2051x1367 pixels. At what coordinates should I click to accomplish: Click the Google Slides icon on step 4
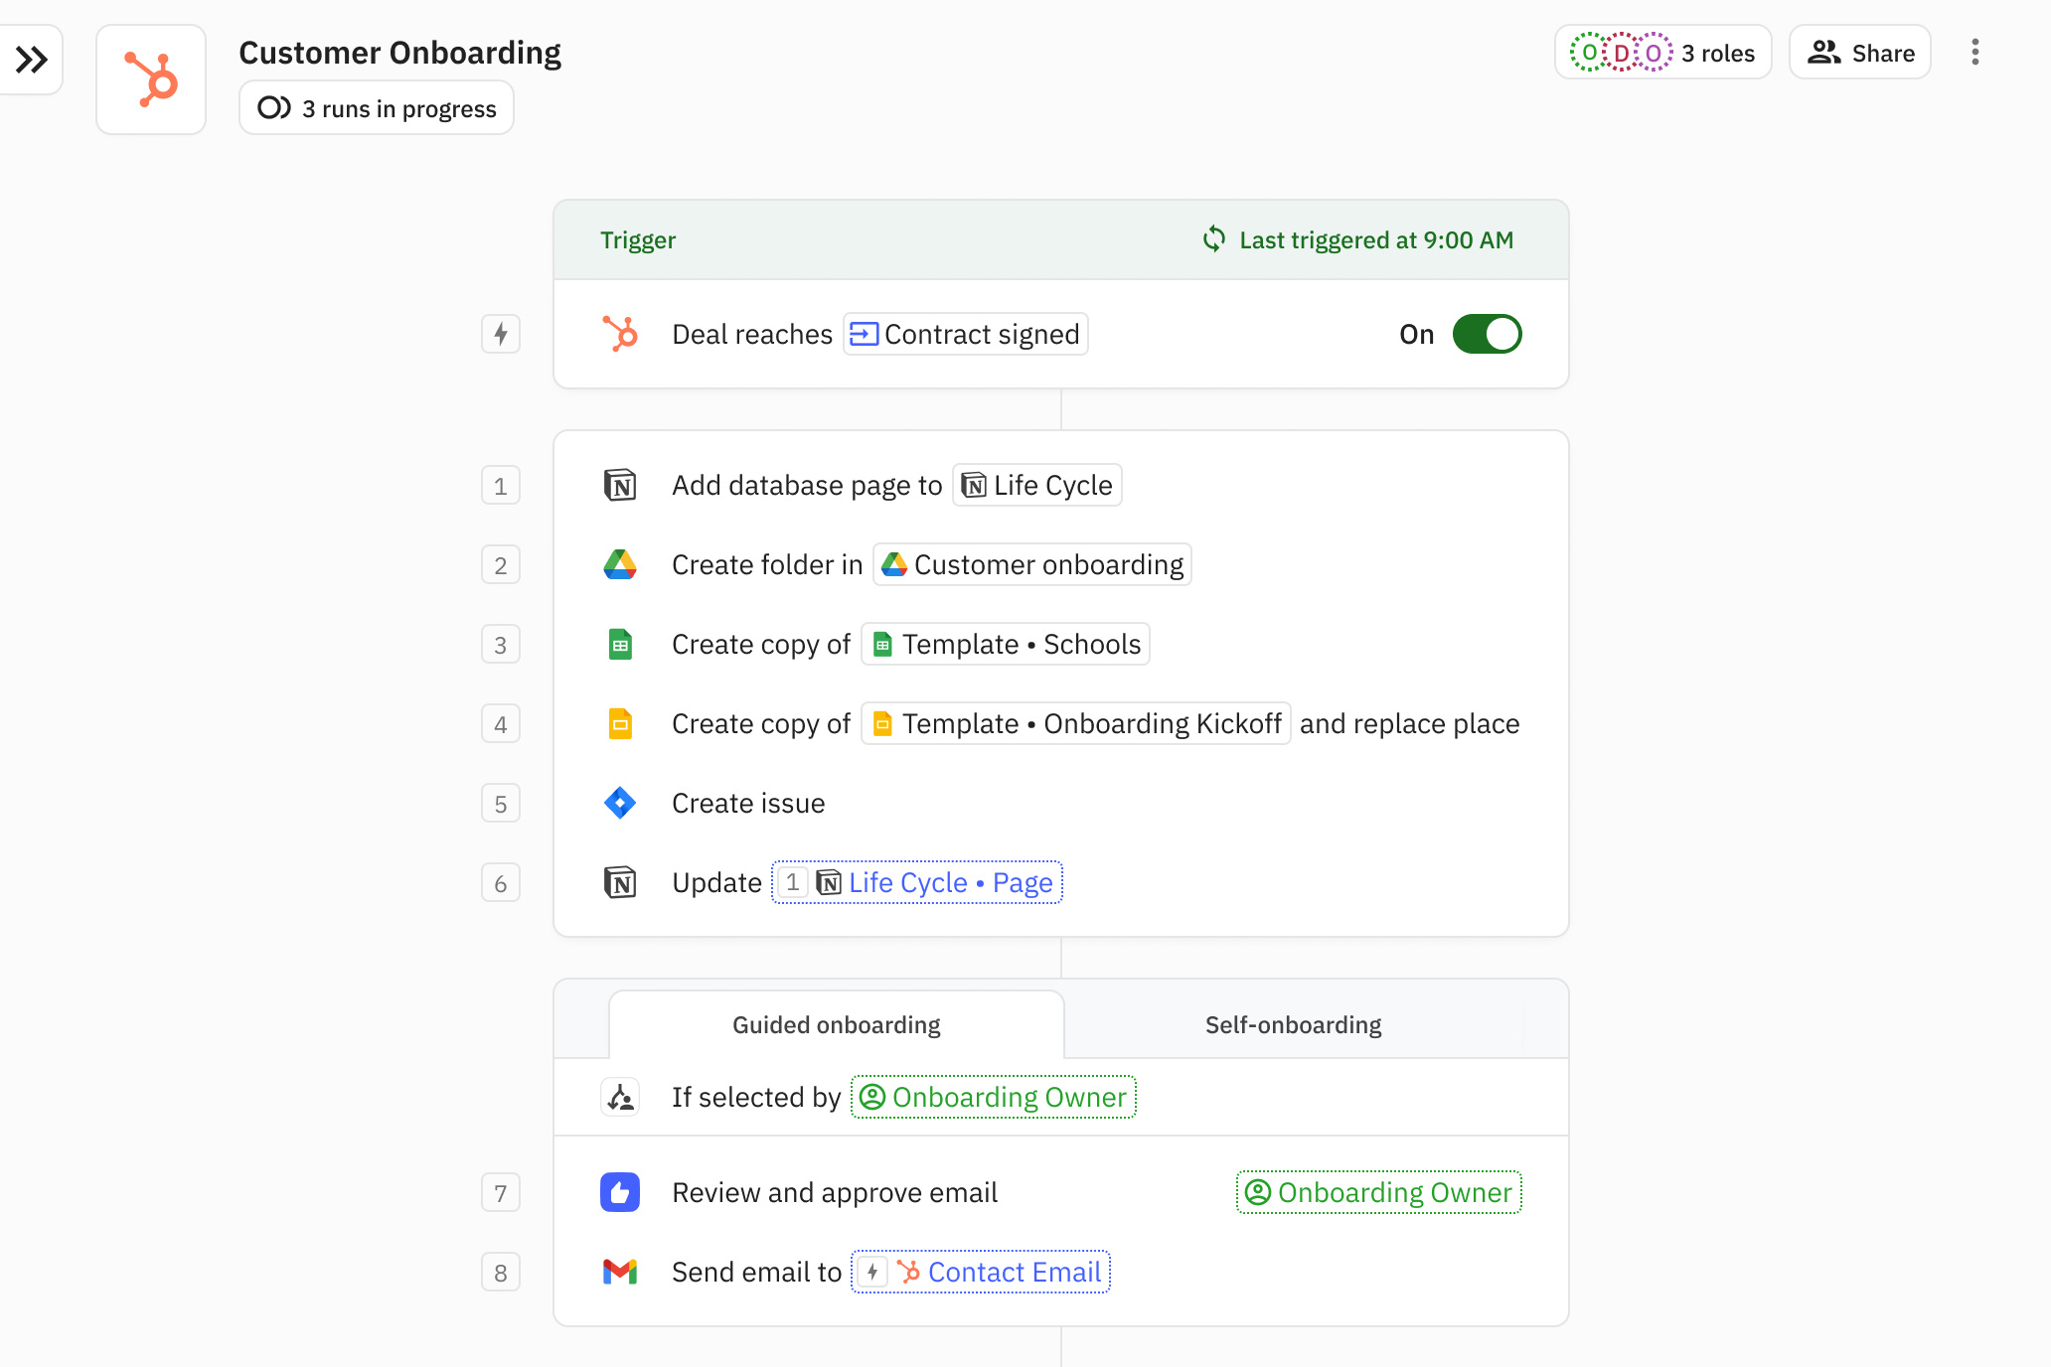620,724
